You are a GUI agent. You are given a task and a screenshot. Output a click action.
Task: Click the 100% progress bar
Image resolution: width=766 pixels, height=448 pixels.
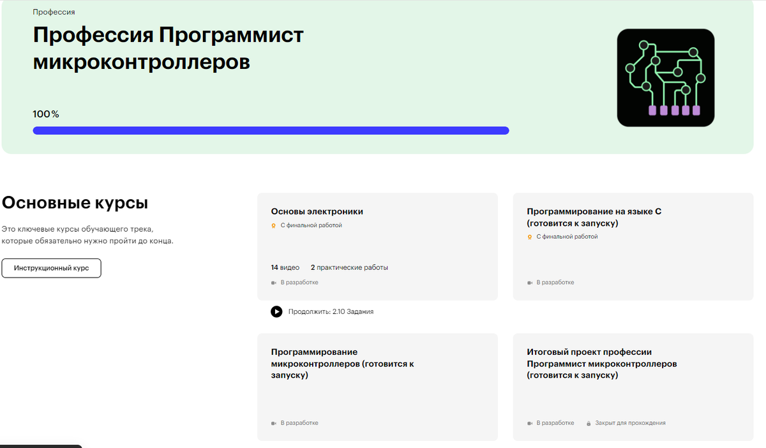coord(271,130)
